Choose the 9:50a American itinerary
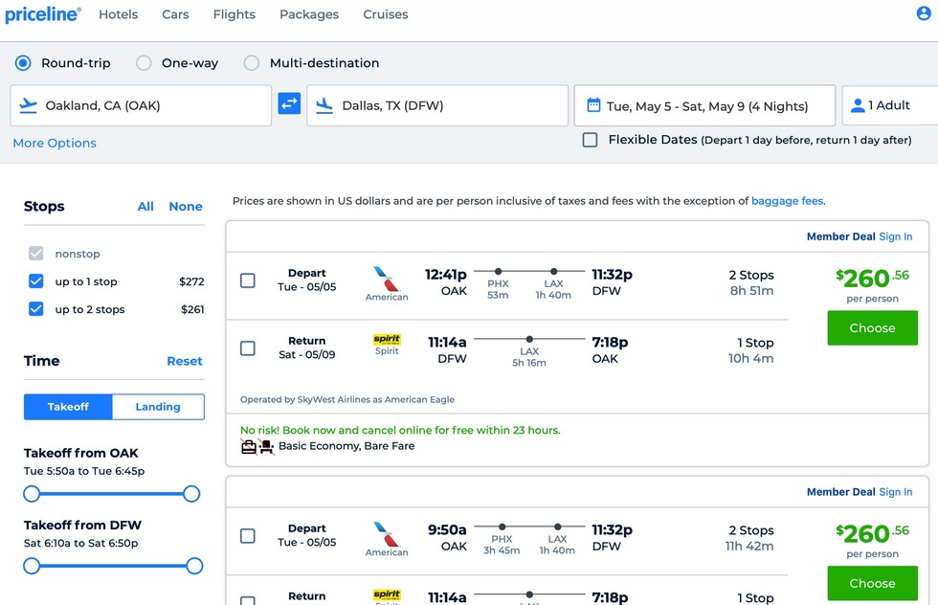 tap(872, 583)
